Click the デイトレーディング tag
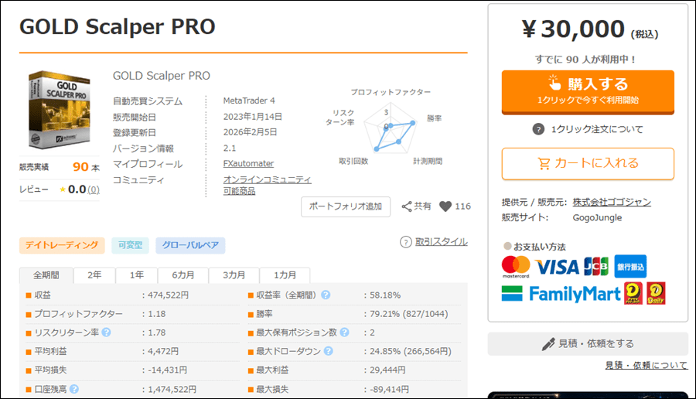The width and height of the screenshot is (696, 399). 62,245
